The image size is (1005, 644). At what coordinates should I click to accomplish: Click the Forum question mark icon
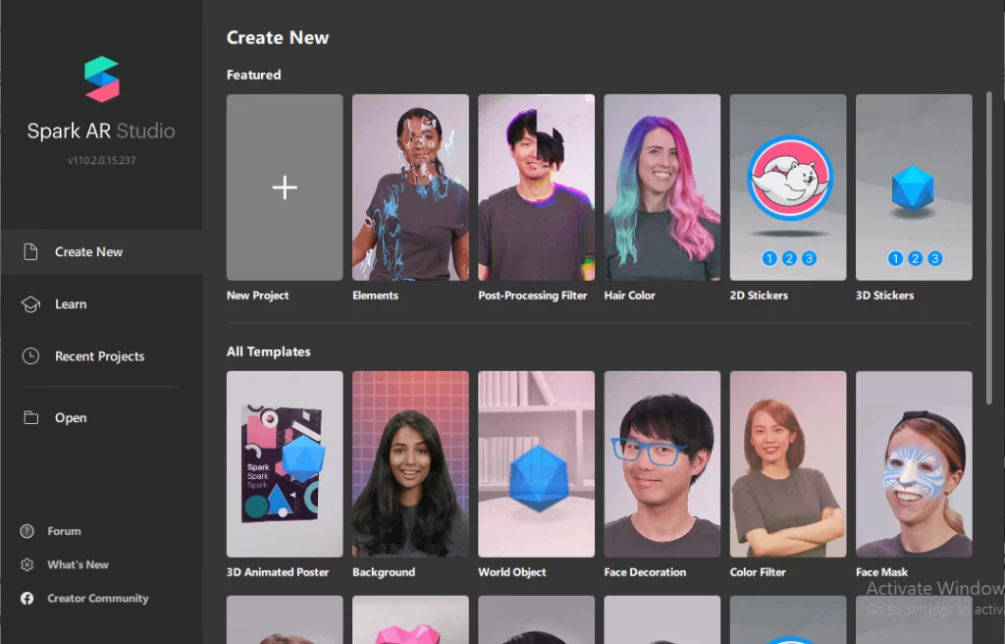[27, 531]
